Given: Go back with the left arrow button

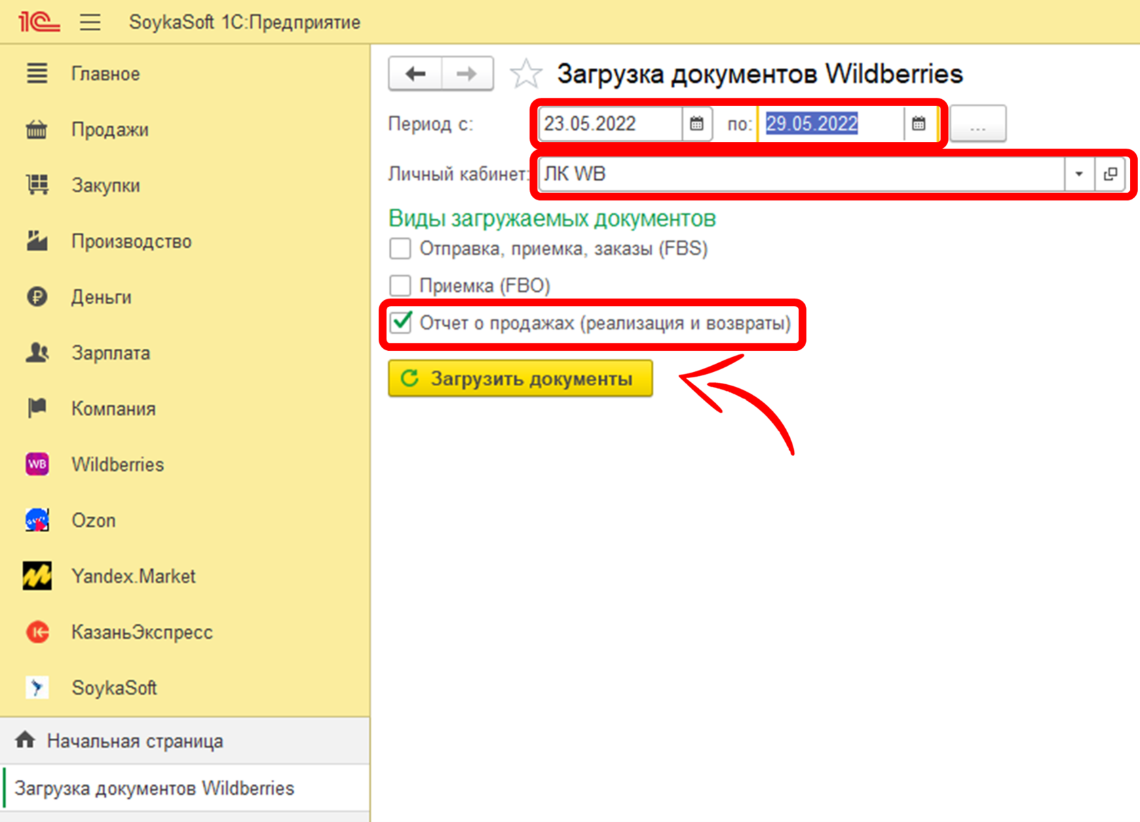Looking at the screenshot, I should pos(415,73).
